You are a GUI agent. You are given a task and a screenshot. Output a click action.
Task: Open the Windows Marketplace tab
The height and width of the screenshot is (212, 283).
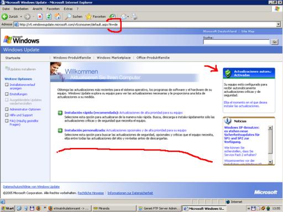(114, 58)
